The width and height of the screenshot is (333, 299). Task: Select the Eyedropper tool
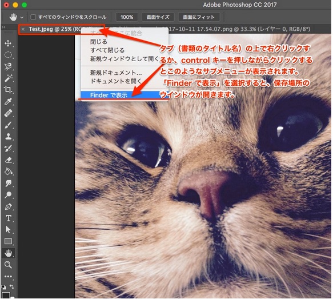tap(8, 102)
